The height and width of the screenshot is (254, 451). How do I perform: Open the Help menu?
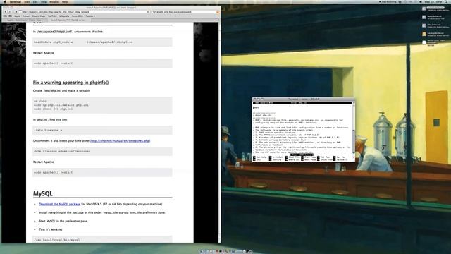pyautogui.click(x=65, y=1)
